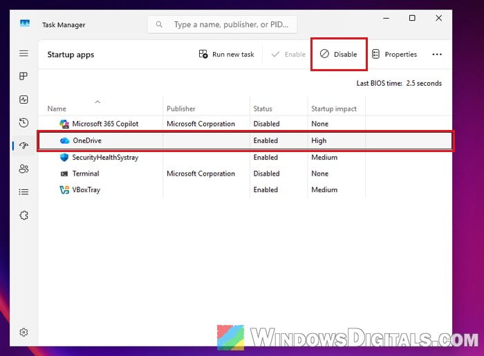Viewport: 484px width, 356px height.
Task: Click Microsoft Corporation publisher of Copilot row
Action: click(x=201, y=124)
